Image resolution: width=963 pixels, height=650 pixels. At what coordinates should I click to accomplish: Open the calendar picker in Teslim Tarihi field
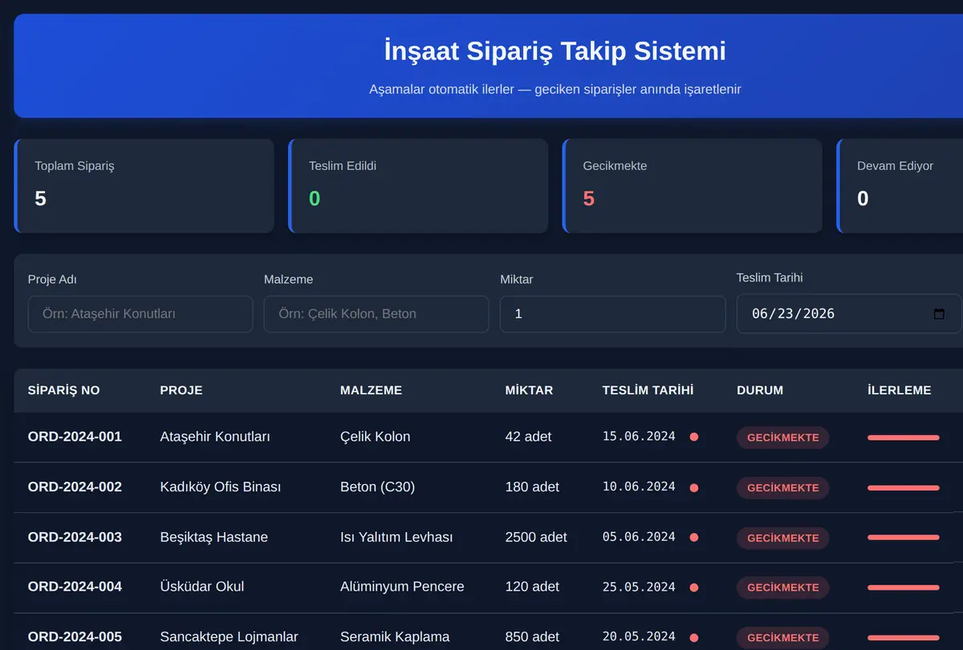tap(939, 314)
